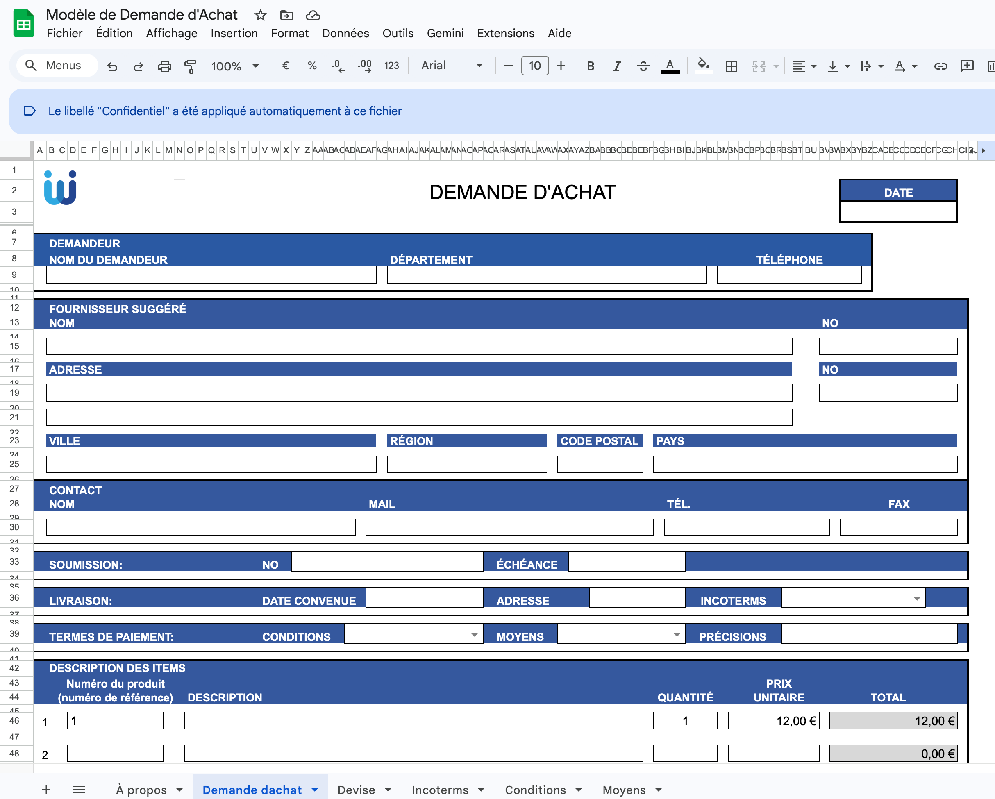Open the Extensions menu
Screen dimensions: 995x799
click(x=506, y=33)
